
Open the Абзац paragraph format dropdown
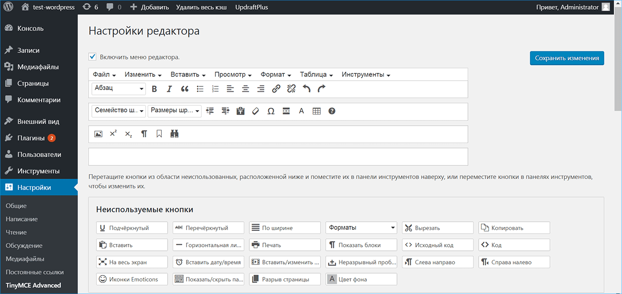point(119,88)
